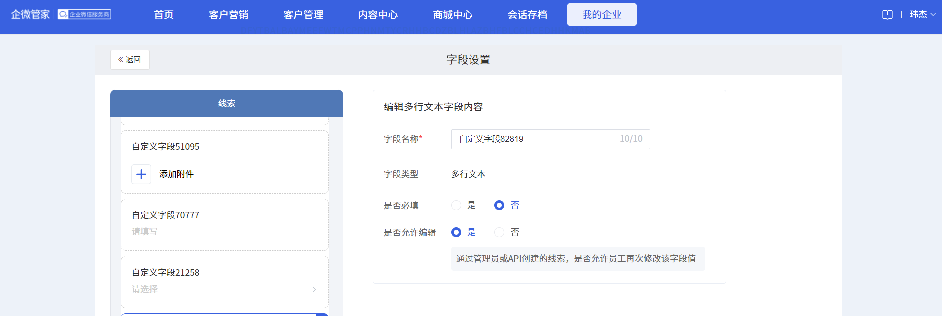Open the 客户营销 menu
942x316 pixels.
(229, 15)
